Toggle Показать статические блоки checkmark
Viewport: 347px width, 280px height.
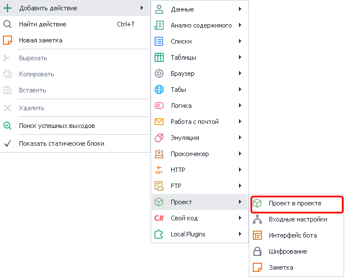pos(7,143)
